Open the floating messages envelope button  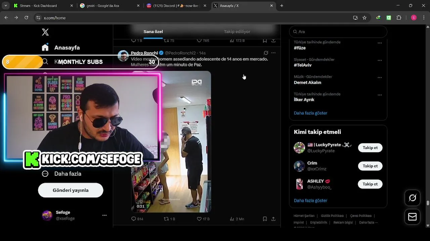tap(412, 217)
